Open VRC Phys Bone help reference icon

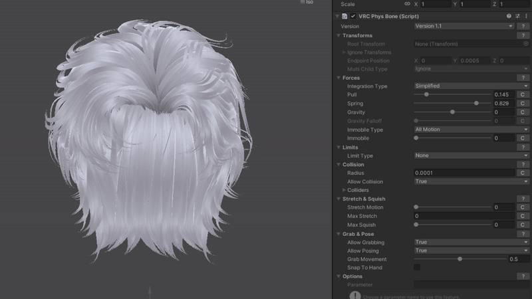click(509, 16)
